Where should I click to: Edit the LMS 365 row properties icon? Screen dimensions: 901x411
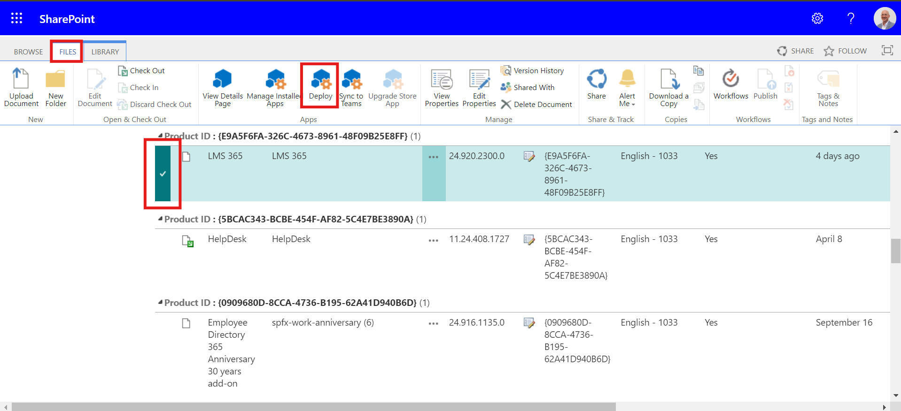(529, 156)
